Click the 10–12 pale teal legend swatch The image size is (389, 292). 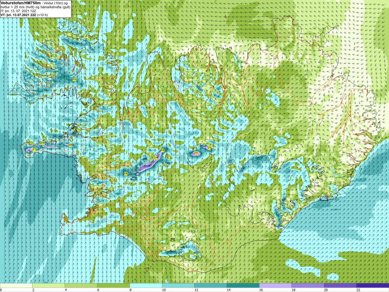[x=178, y=286]
